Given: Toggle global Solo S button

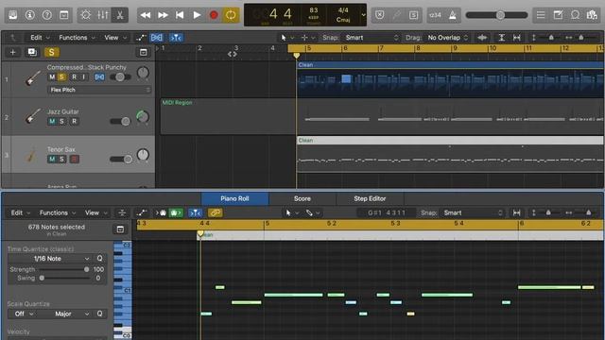Looking at the screenshot, I should (x=51, y=52).
